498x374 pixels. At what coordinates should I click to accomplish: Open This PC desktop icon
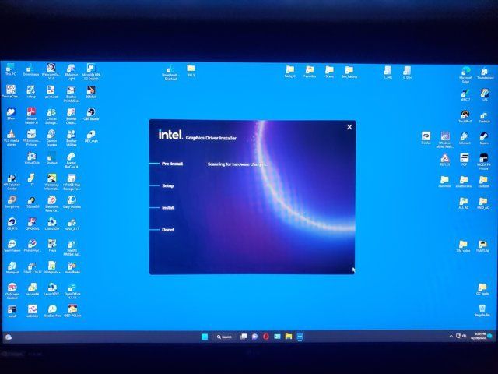click(10, 69)
